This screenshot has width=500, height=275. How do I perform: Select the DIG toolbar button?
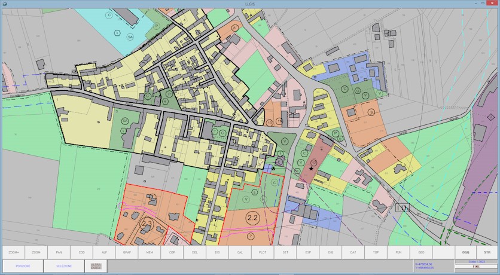click(331, 252)
